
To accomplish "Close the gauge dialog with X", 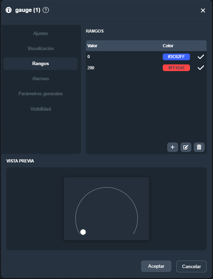I will [x=203, y=11].
